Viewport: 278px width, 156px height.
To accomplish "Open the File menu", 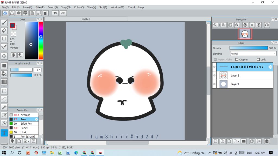I will click(5, 7).
